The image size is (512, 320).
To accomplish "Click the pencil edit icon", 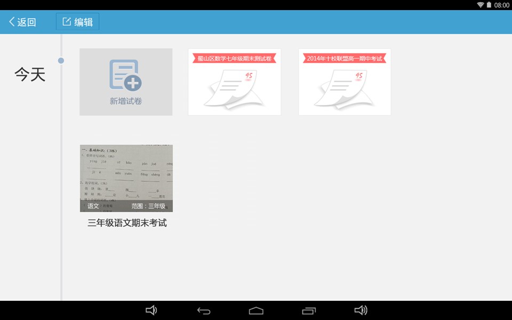I will 67,21.
